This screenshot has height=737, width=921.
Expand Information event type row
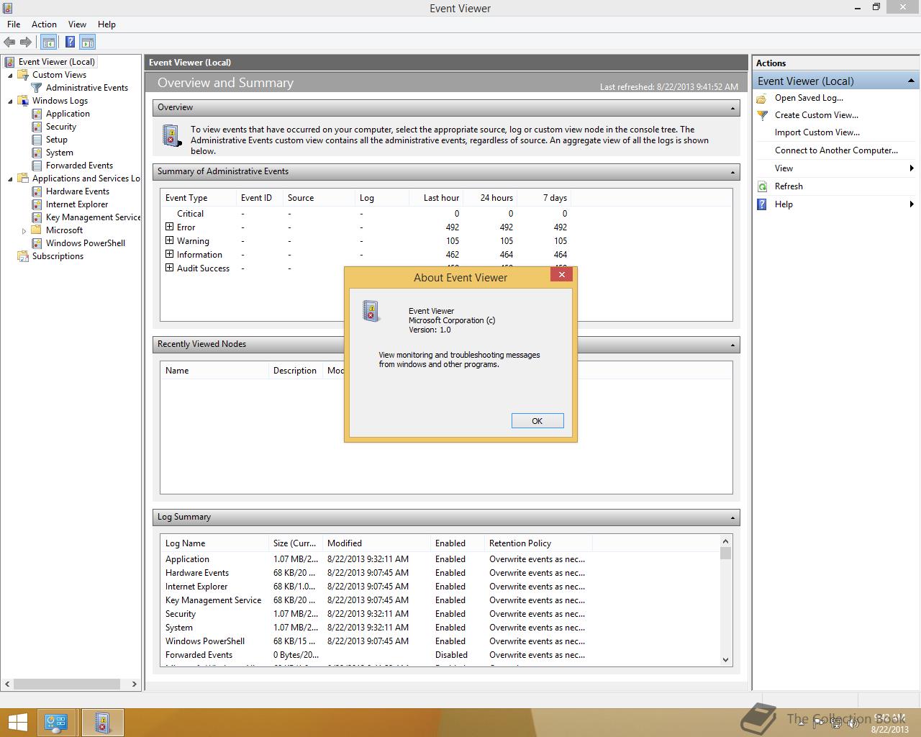pos(169,254)
